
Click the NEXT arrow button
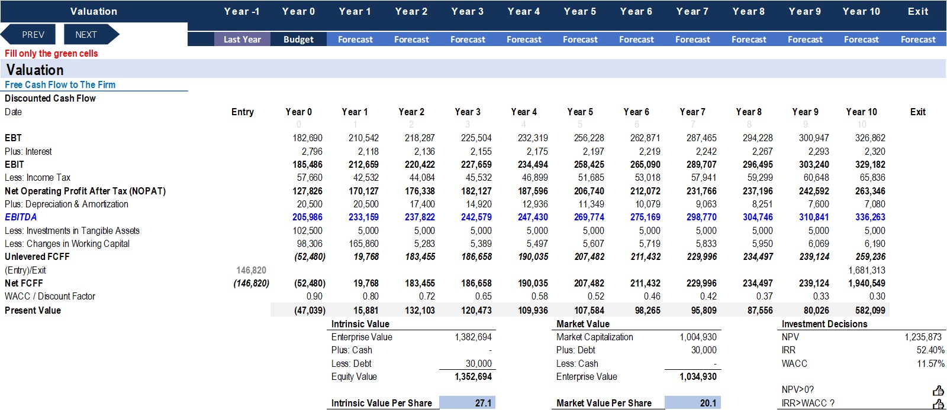91,34
